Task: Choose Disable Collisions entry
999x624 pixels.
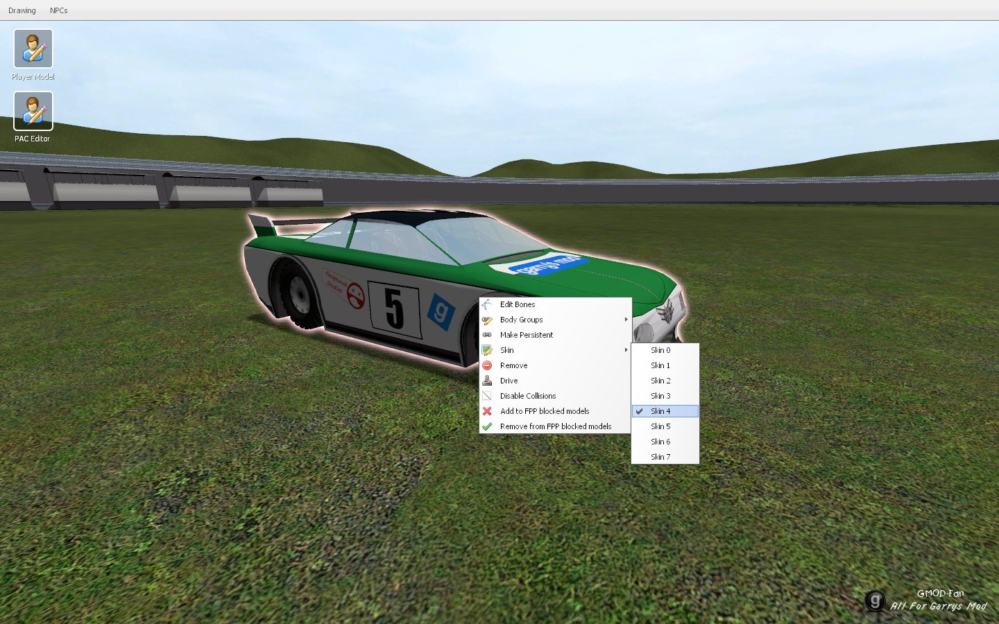Action: [x=555, y=396]
